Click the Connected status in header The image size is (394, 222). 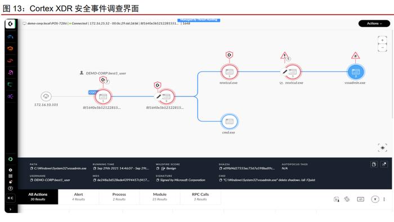79,24
